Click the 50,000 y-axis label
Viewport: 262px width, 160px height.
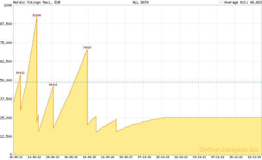6,80
